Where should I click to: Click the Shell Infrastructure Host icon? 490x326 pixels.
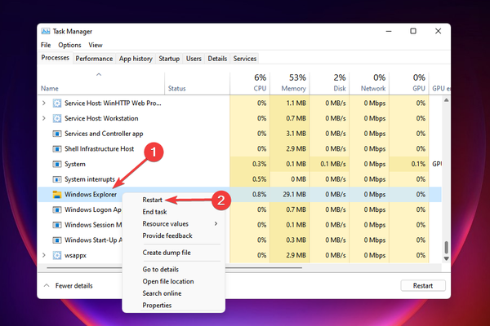(x=57, y=149)
